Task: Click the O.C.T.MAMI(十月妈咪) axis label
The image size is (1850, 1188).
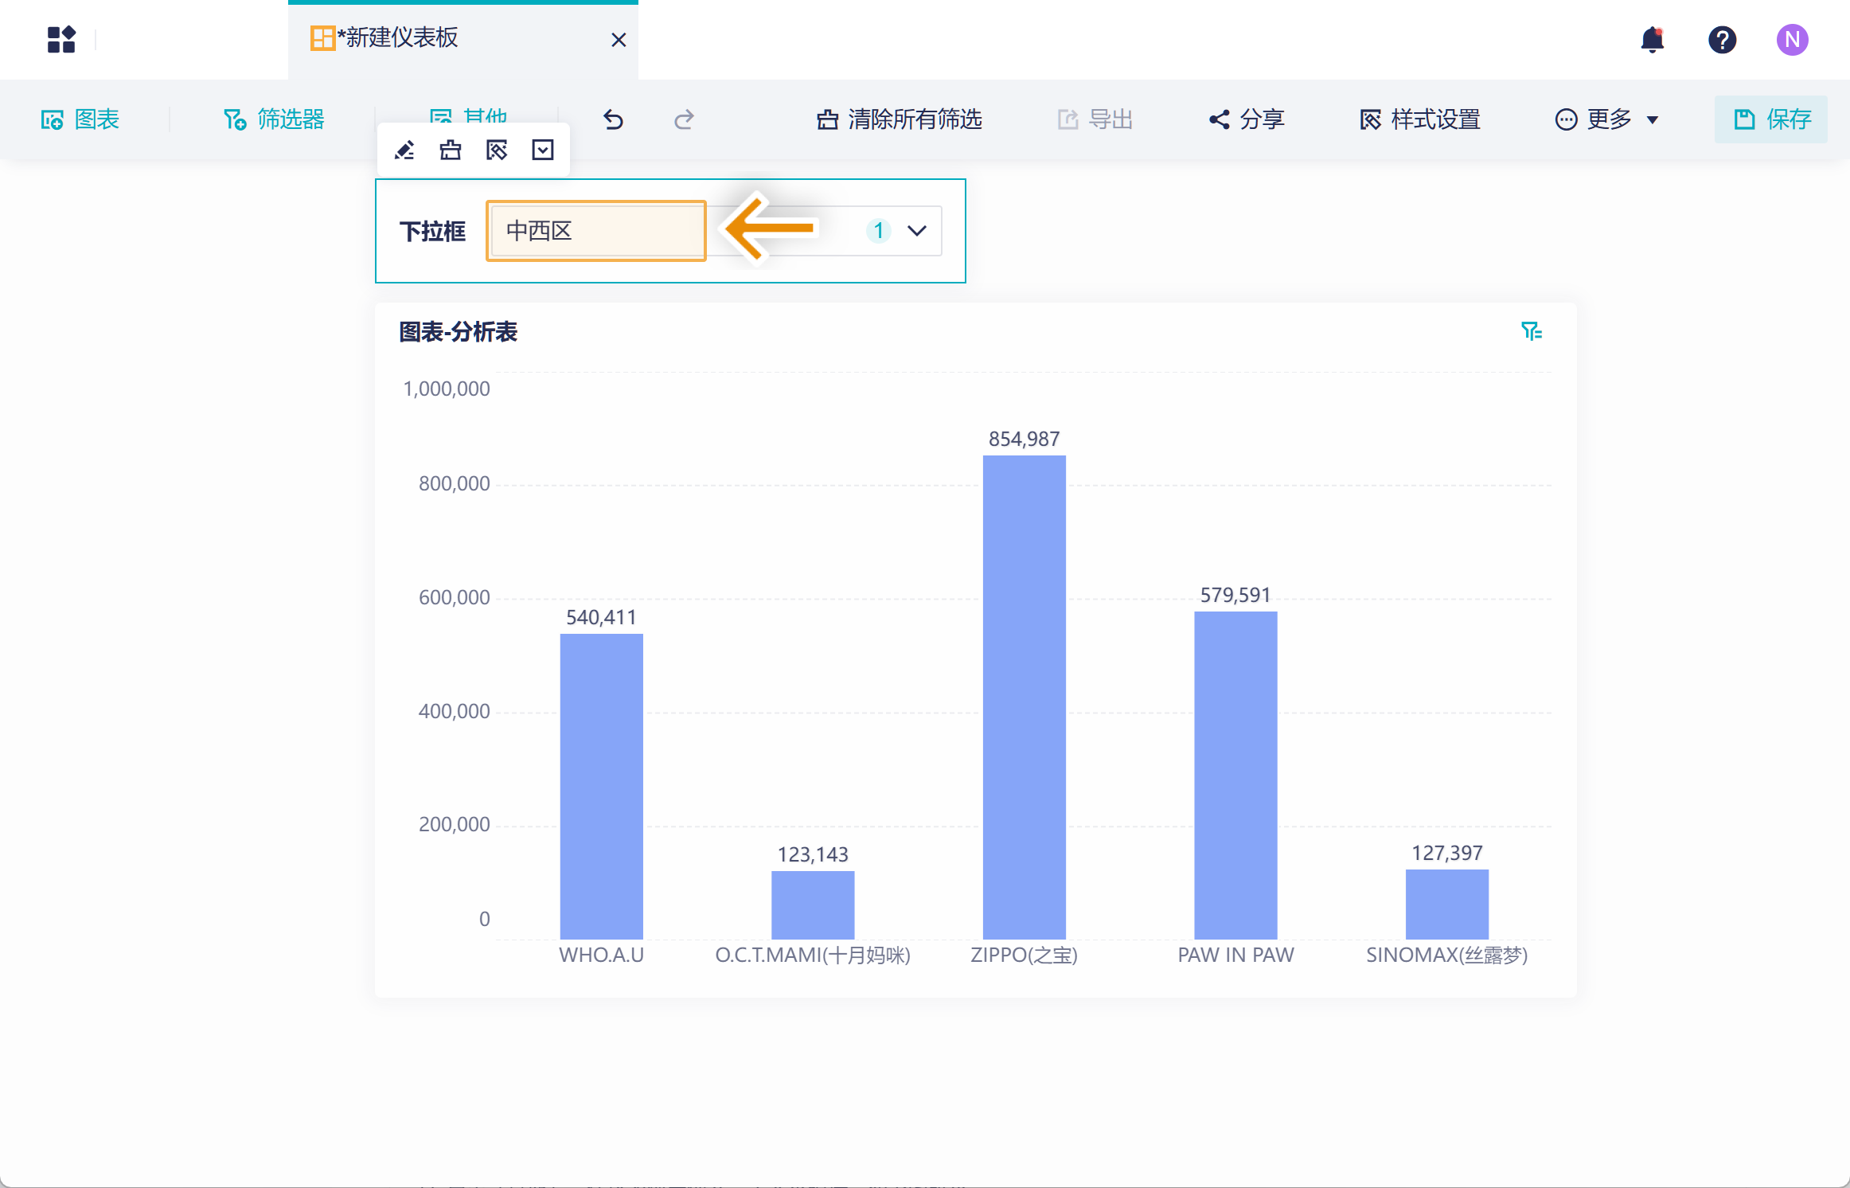Action: click(x=813, y=955)
